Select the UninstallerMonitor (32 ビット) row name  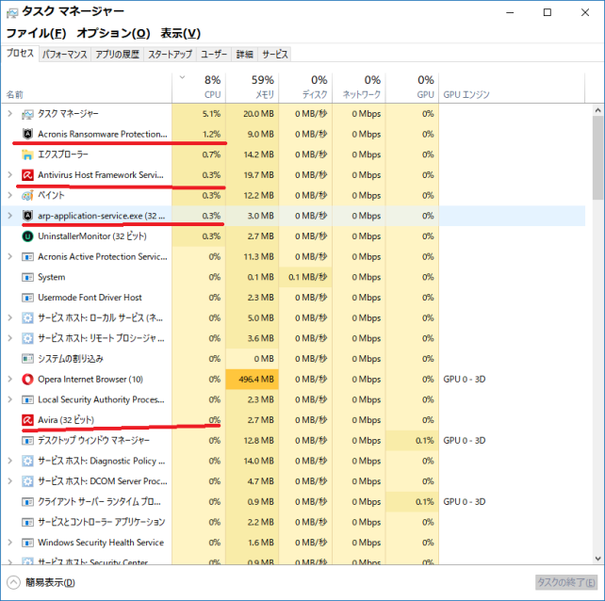(x=92, y=236)
